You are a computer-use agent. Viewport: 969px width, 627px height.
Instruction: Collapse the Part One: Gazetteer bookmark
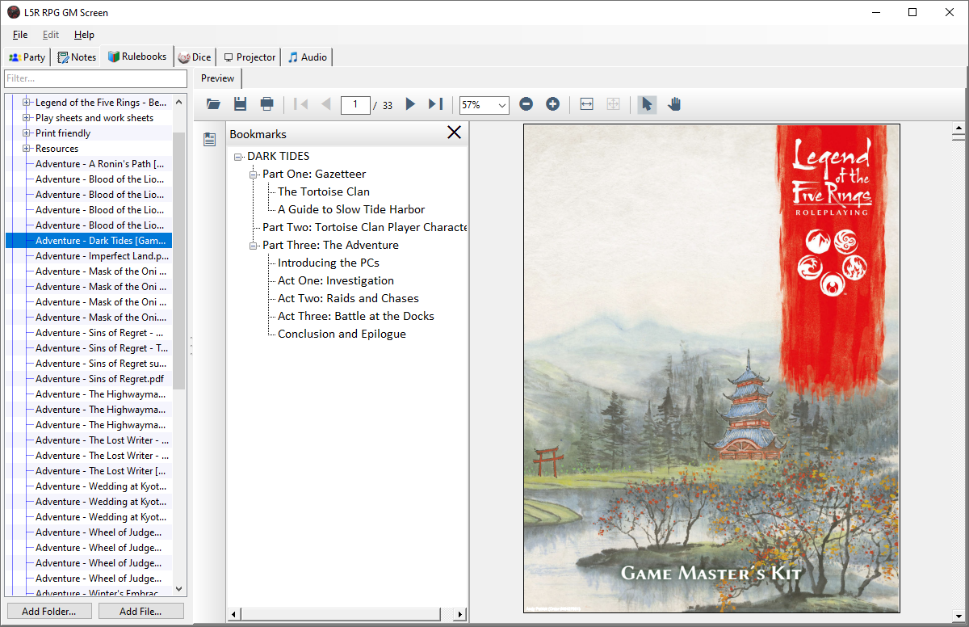[254, 175]
